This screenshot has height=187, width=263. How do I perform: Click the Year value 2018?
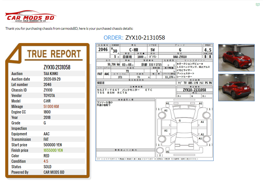(x=47, y=117)
